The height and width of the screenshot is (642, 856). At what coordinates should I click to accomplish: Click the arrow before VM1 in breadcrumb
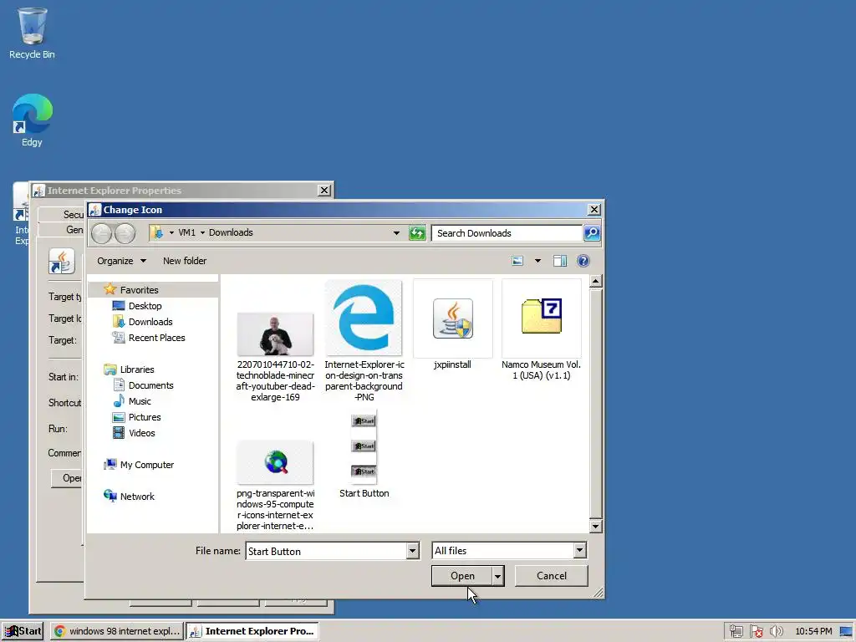171,232
